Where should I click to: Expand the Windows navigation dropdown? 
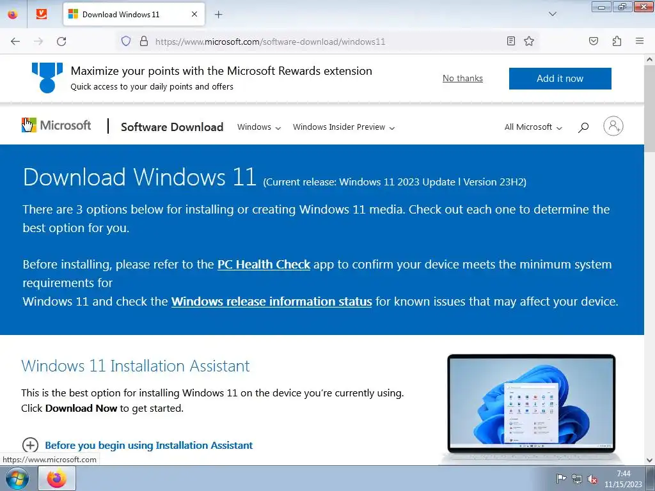[259, 127]
